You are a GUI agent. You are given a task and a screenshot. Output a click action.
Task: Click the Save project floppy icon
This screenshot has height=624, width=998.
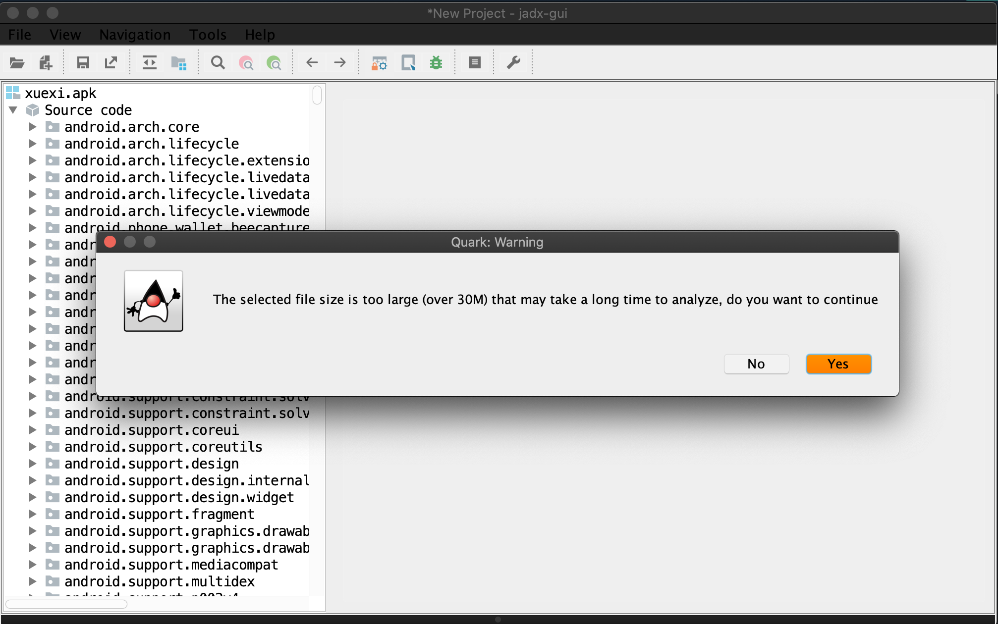tap(83, 63)
